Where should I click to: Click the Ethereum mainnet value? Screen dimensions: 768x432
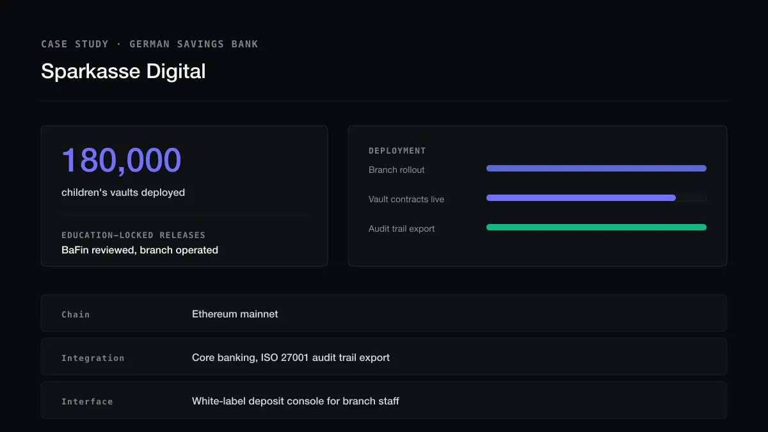pos(235,314)
